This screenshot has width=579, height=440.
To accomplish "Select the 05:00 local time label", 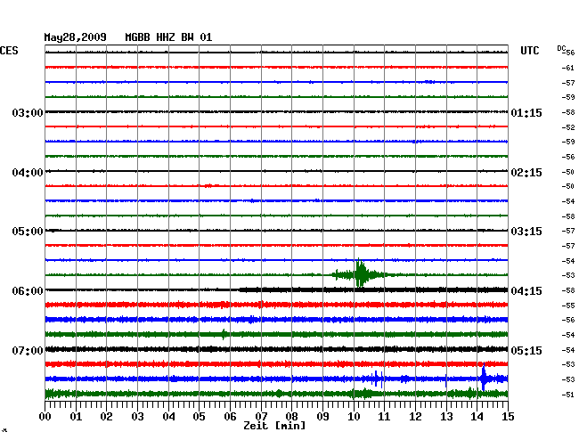I will (x=28, y=232).
